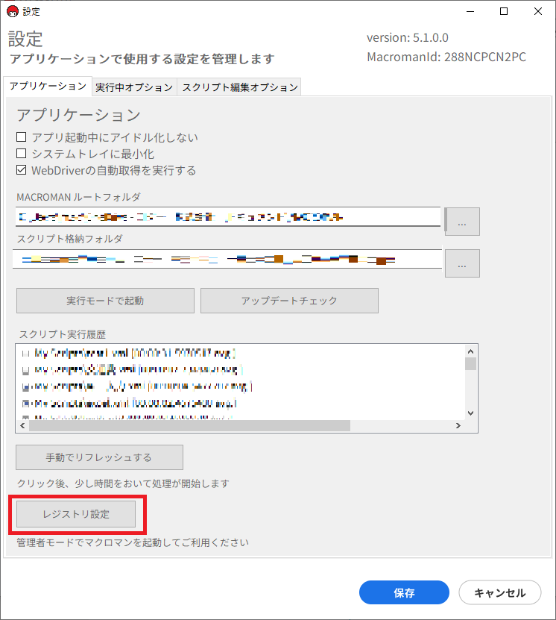This screenshot has width=556, height=620.
Task: Save settings with 保存 button
Action: coord(404,592)
